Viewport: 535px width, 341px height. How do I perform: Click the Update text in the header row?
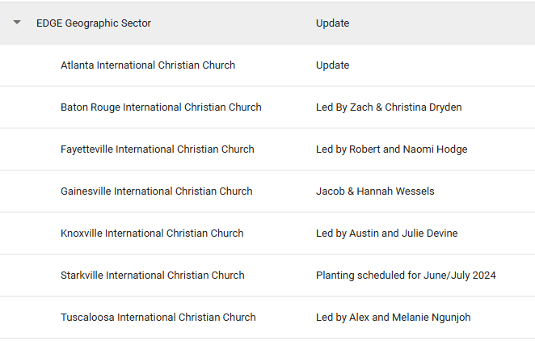tap(332, 23)
